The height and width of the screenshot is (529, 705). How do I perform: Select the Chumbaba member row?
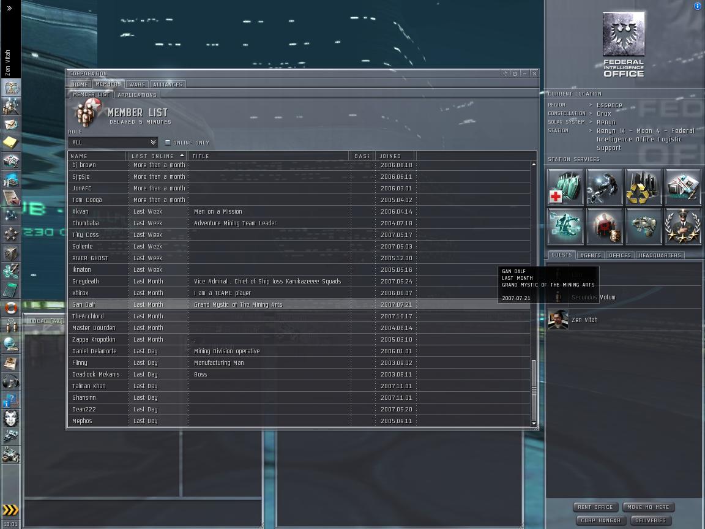(299, 223)
